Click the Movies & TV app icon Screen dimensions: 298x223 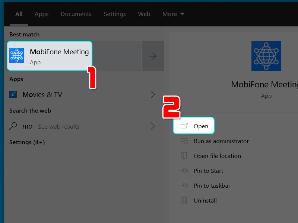[x=13, y=94]
